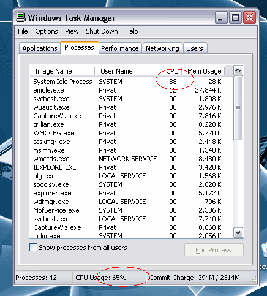Sort by CPU column header
This screenshot has height=296, width=267.
(x=171, y=71)
